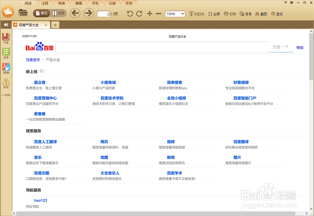Open the 手机 menu tab
This screenshot has width=314, height=216.
click(95, 3)
